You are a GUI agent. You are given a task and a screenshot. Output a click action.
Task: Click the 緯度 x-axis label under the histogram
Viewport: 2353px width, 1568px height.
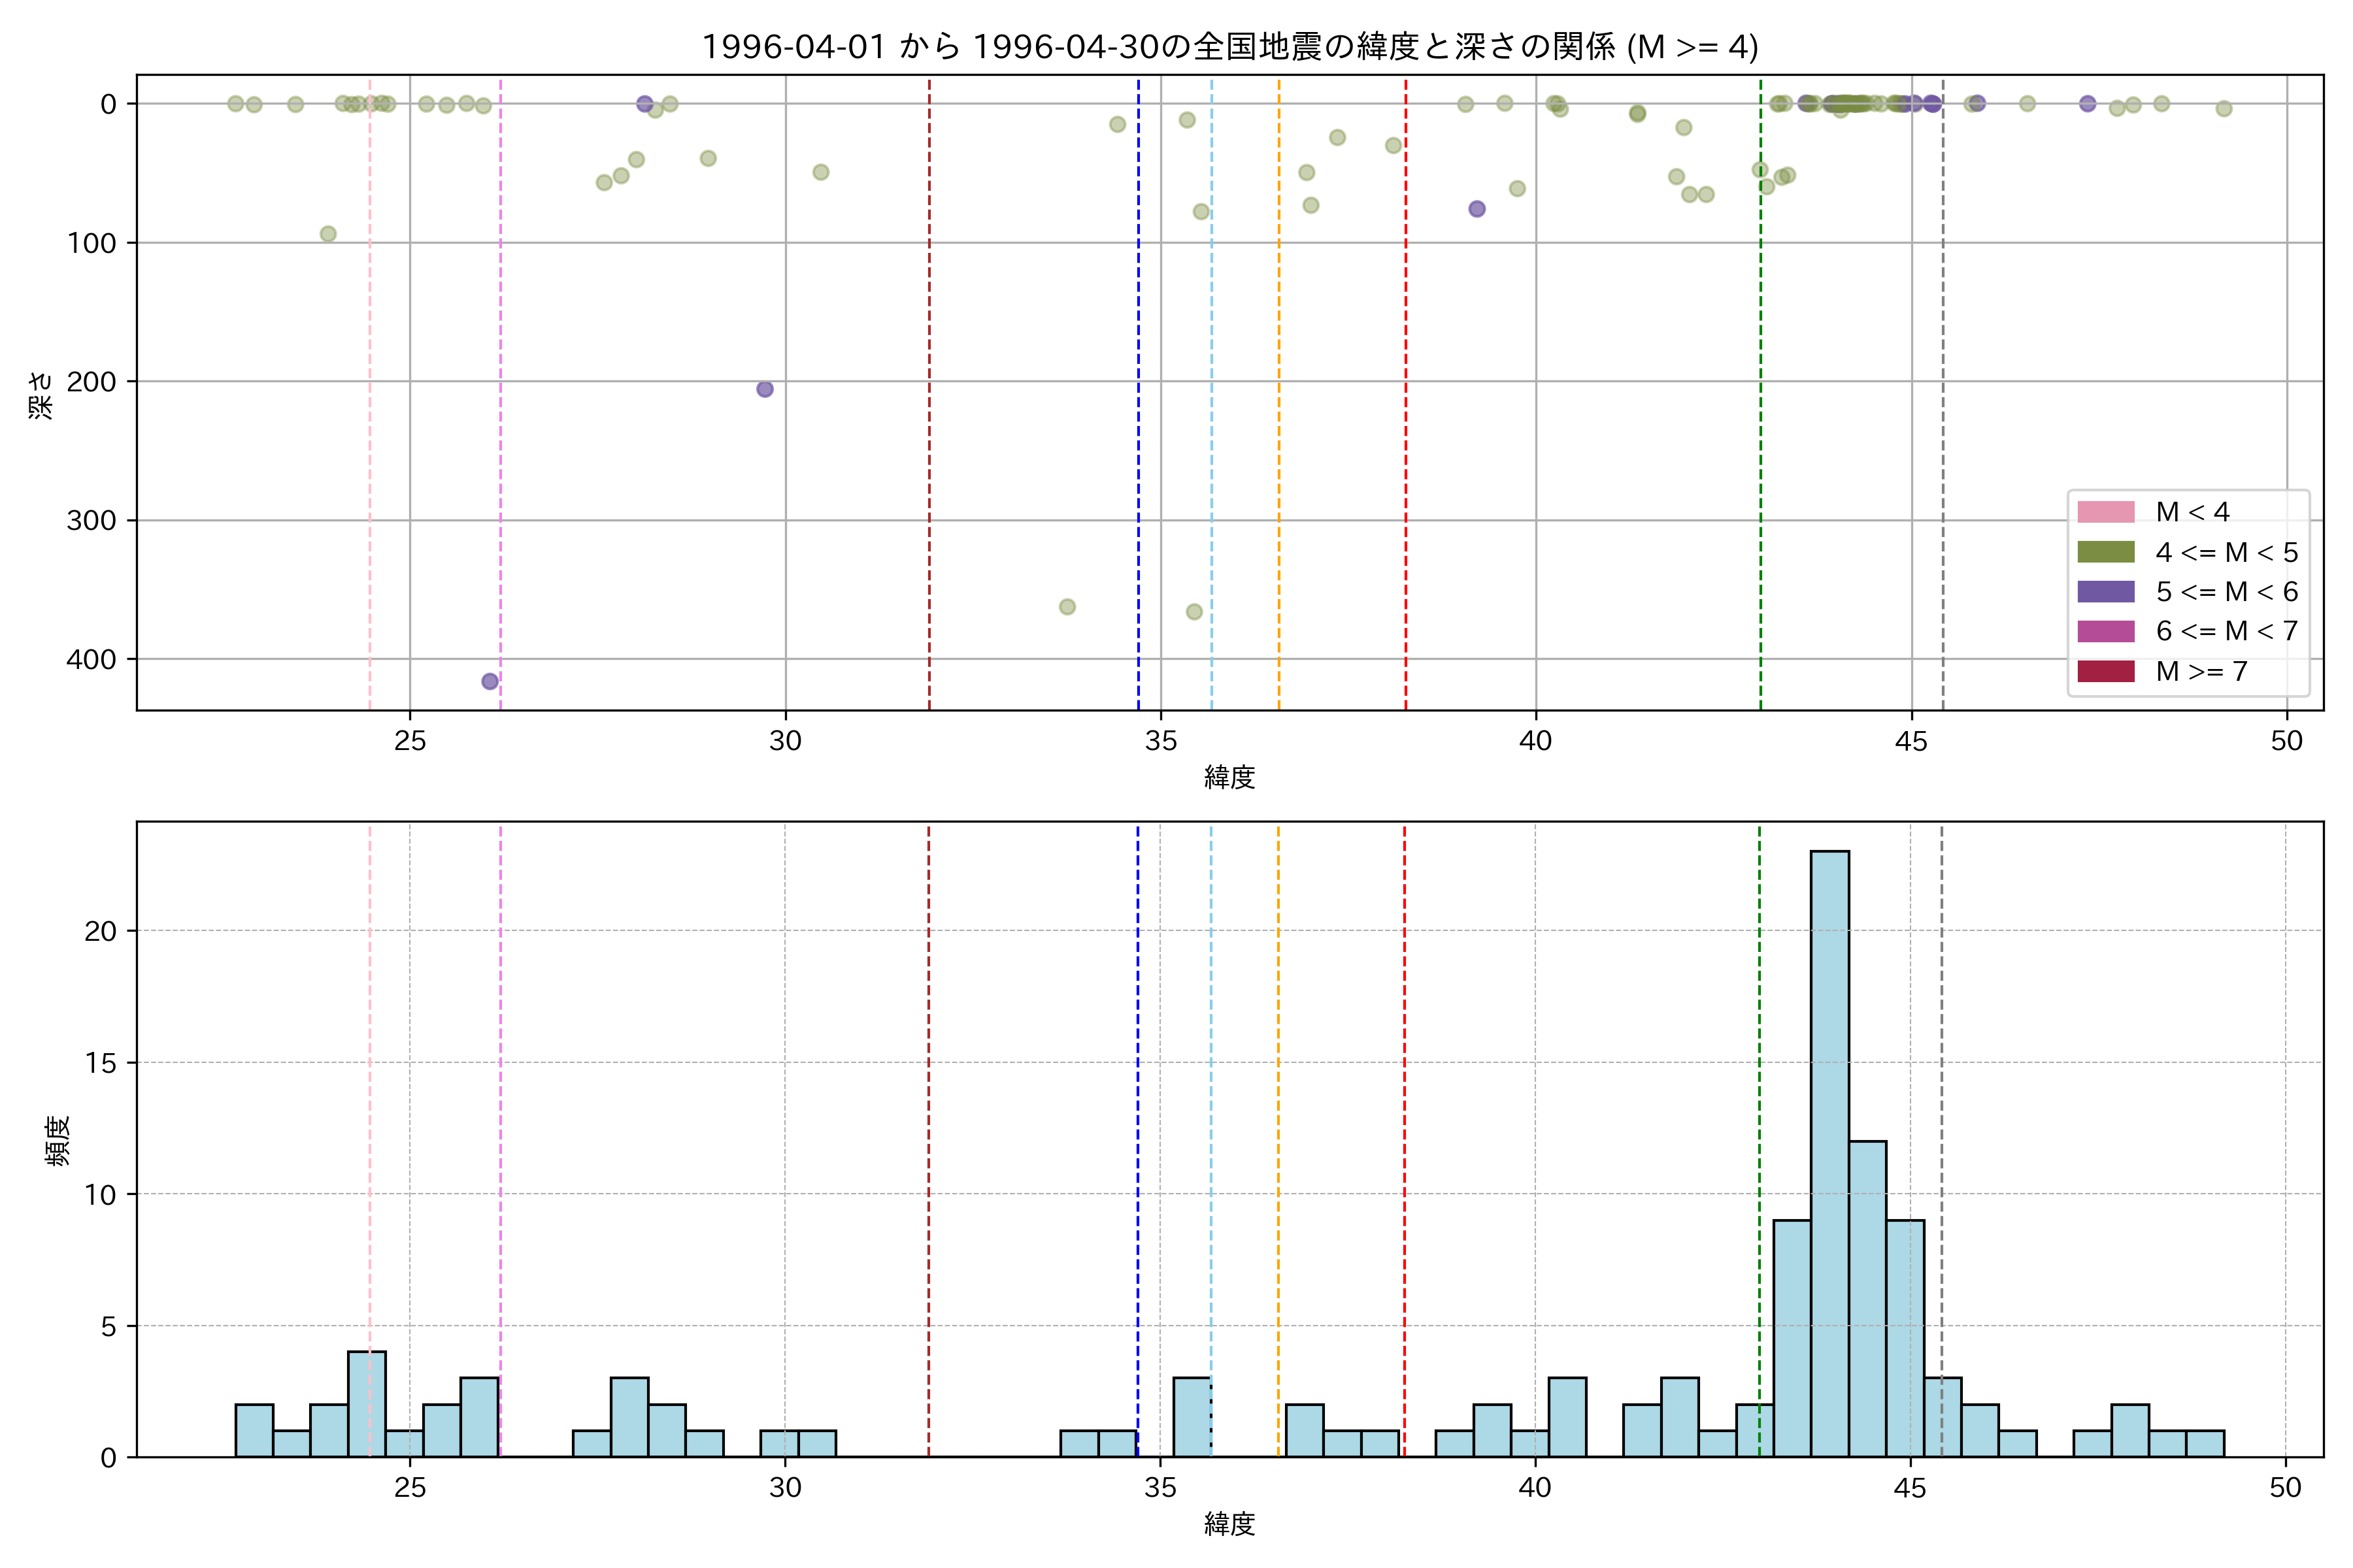(x=1229, y=1524)
